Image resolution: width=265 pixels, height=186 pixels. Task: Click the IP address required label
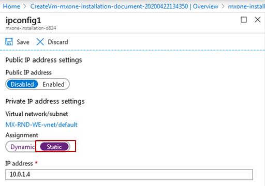pos(21,163)
